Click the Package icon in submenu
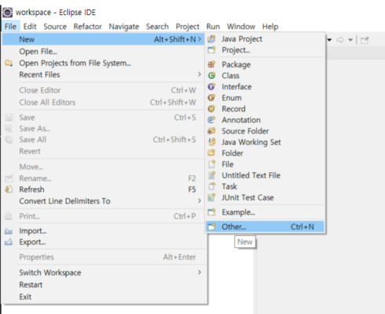385x314 pixels. click(211, 65)
